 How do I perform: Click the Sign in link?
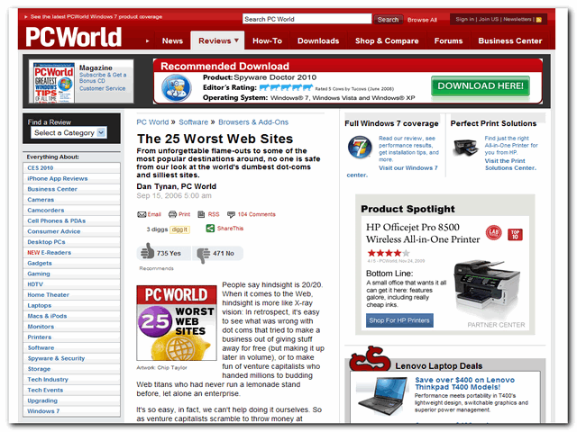click(465, 19)
